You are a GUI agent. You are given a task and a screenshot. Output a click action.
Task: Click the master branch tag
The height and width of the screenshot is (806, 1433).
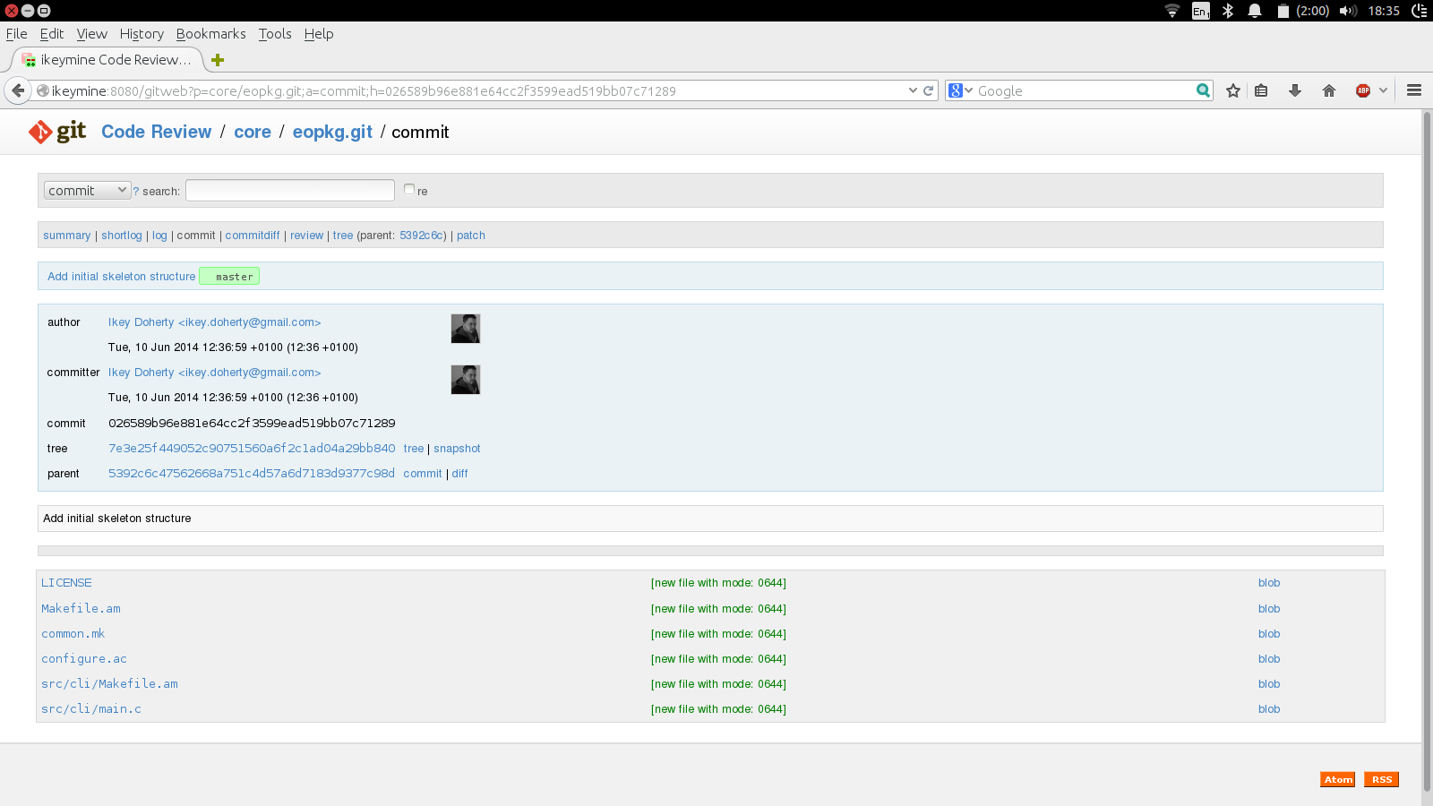(229, 277)
